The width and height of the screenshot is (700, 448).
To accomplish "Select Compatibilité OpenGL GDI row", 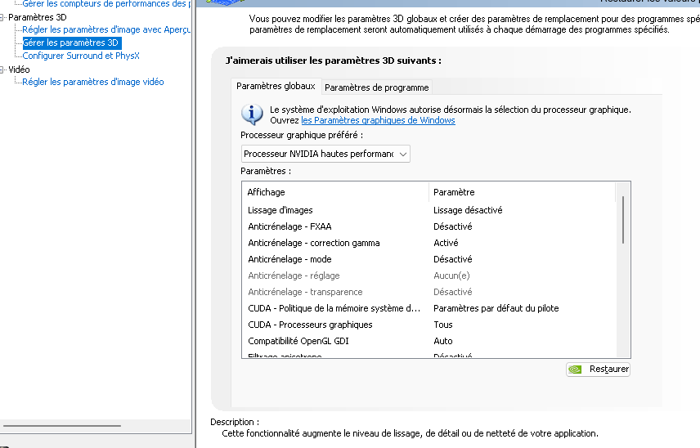I will click(x=429, y=341).
